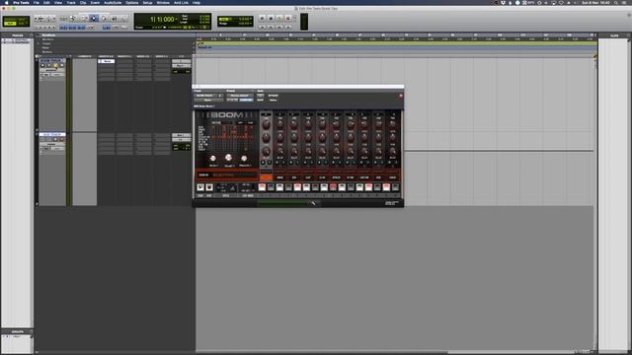Click Boom's pattern stop button beside start

209,187
